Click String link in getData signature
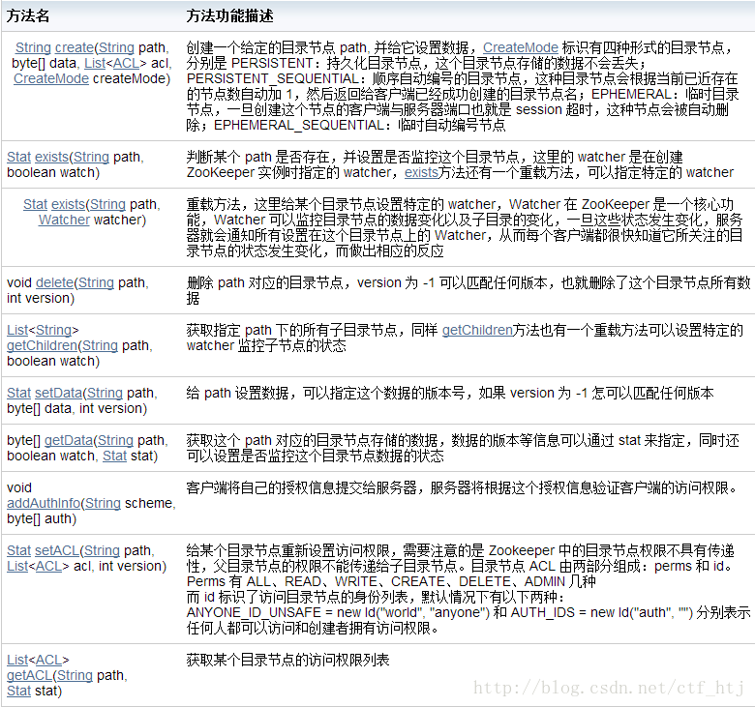 115,440
